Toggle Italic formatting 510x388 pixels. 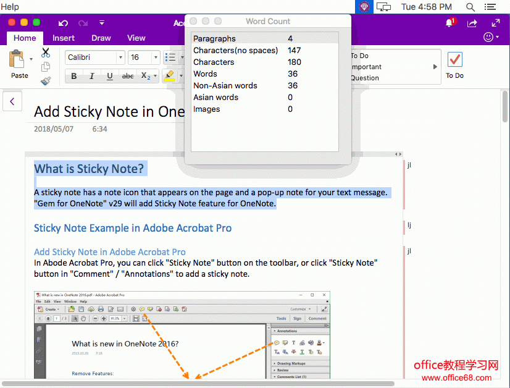click(x=92, y=76)
